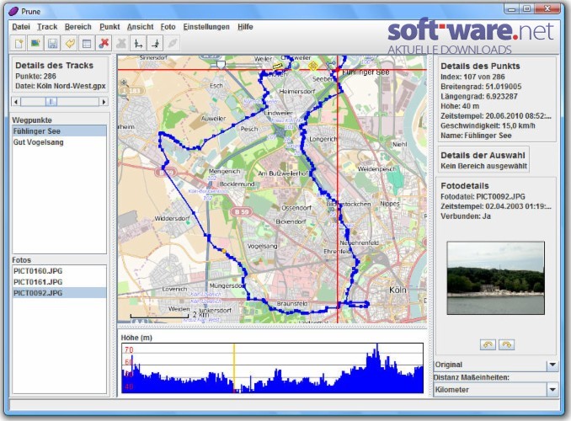Expand the Kilometer distance units dropdown
Screen dimensions: 571x421
pos(552,390)
